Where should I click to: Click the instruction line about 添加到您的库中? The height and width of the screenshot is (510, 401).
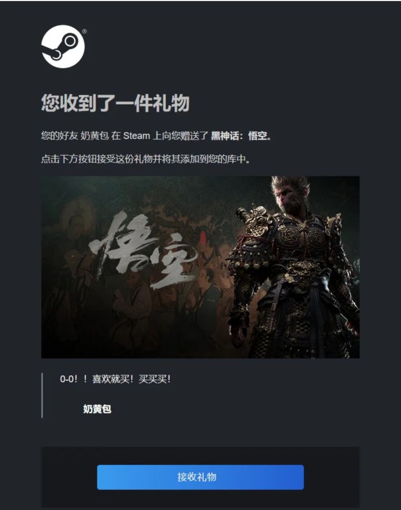click(145, 159)
